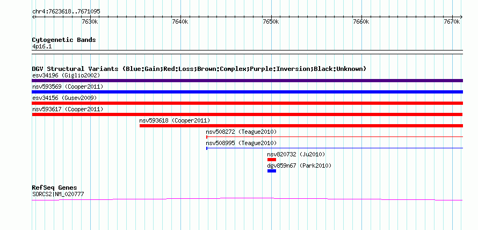
Task: Click the dgv859n67 (Park2010) short blue bar
Action: [272, 171]
